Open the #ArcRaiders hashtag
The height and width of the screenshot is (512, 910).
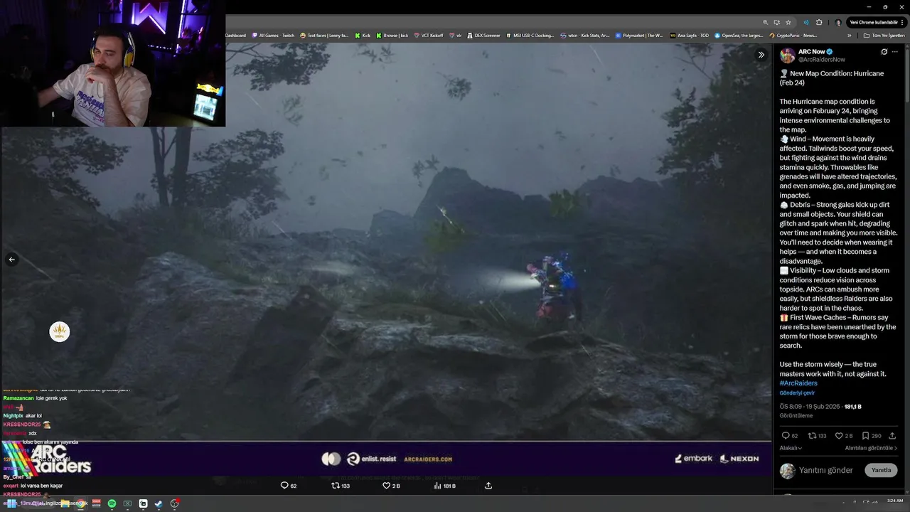click(798, 383)
